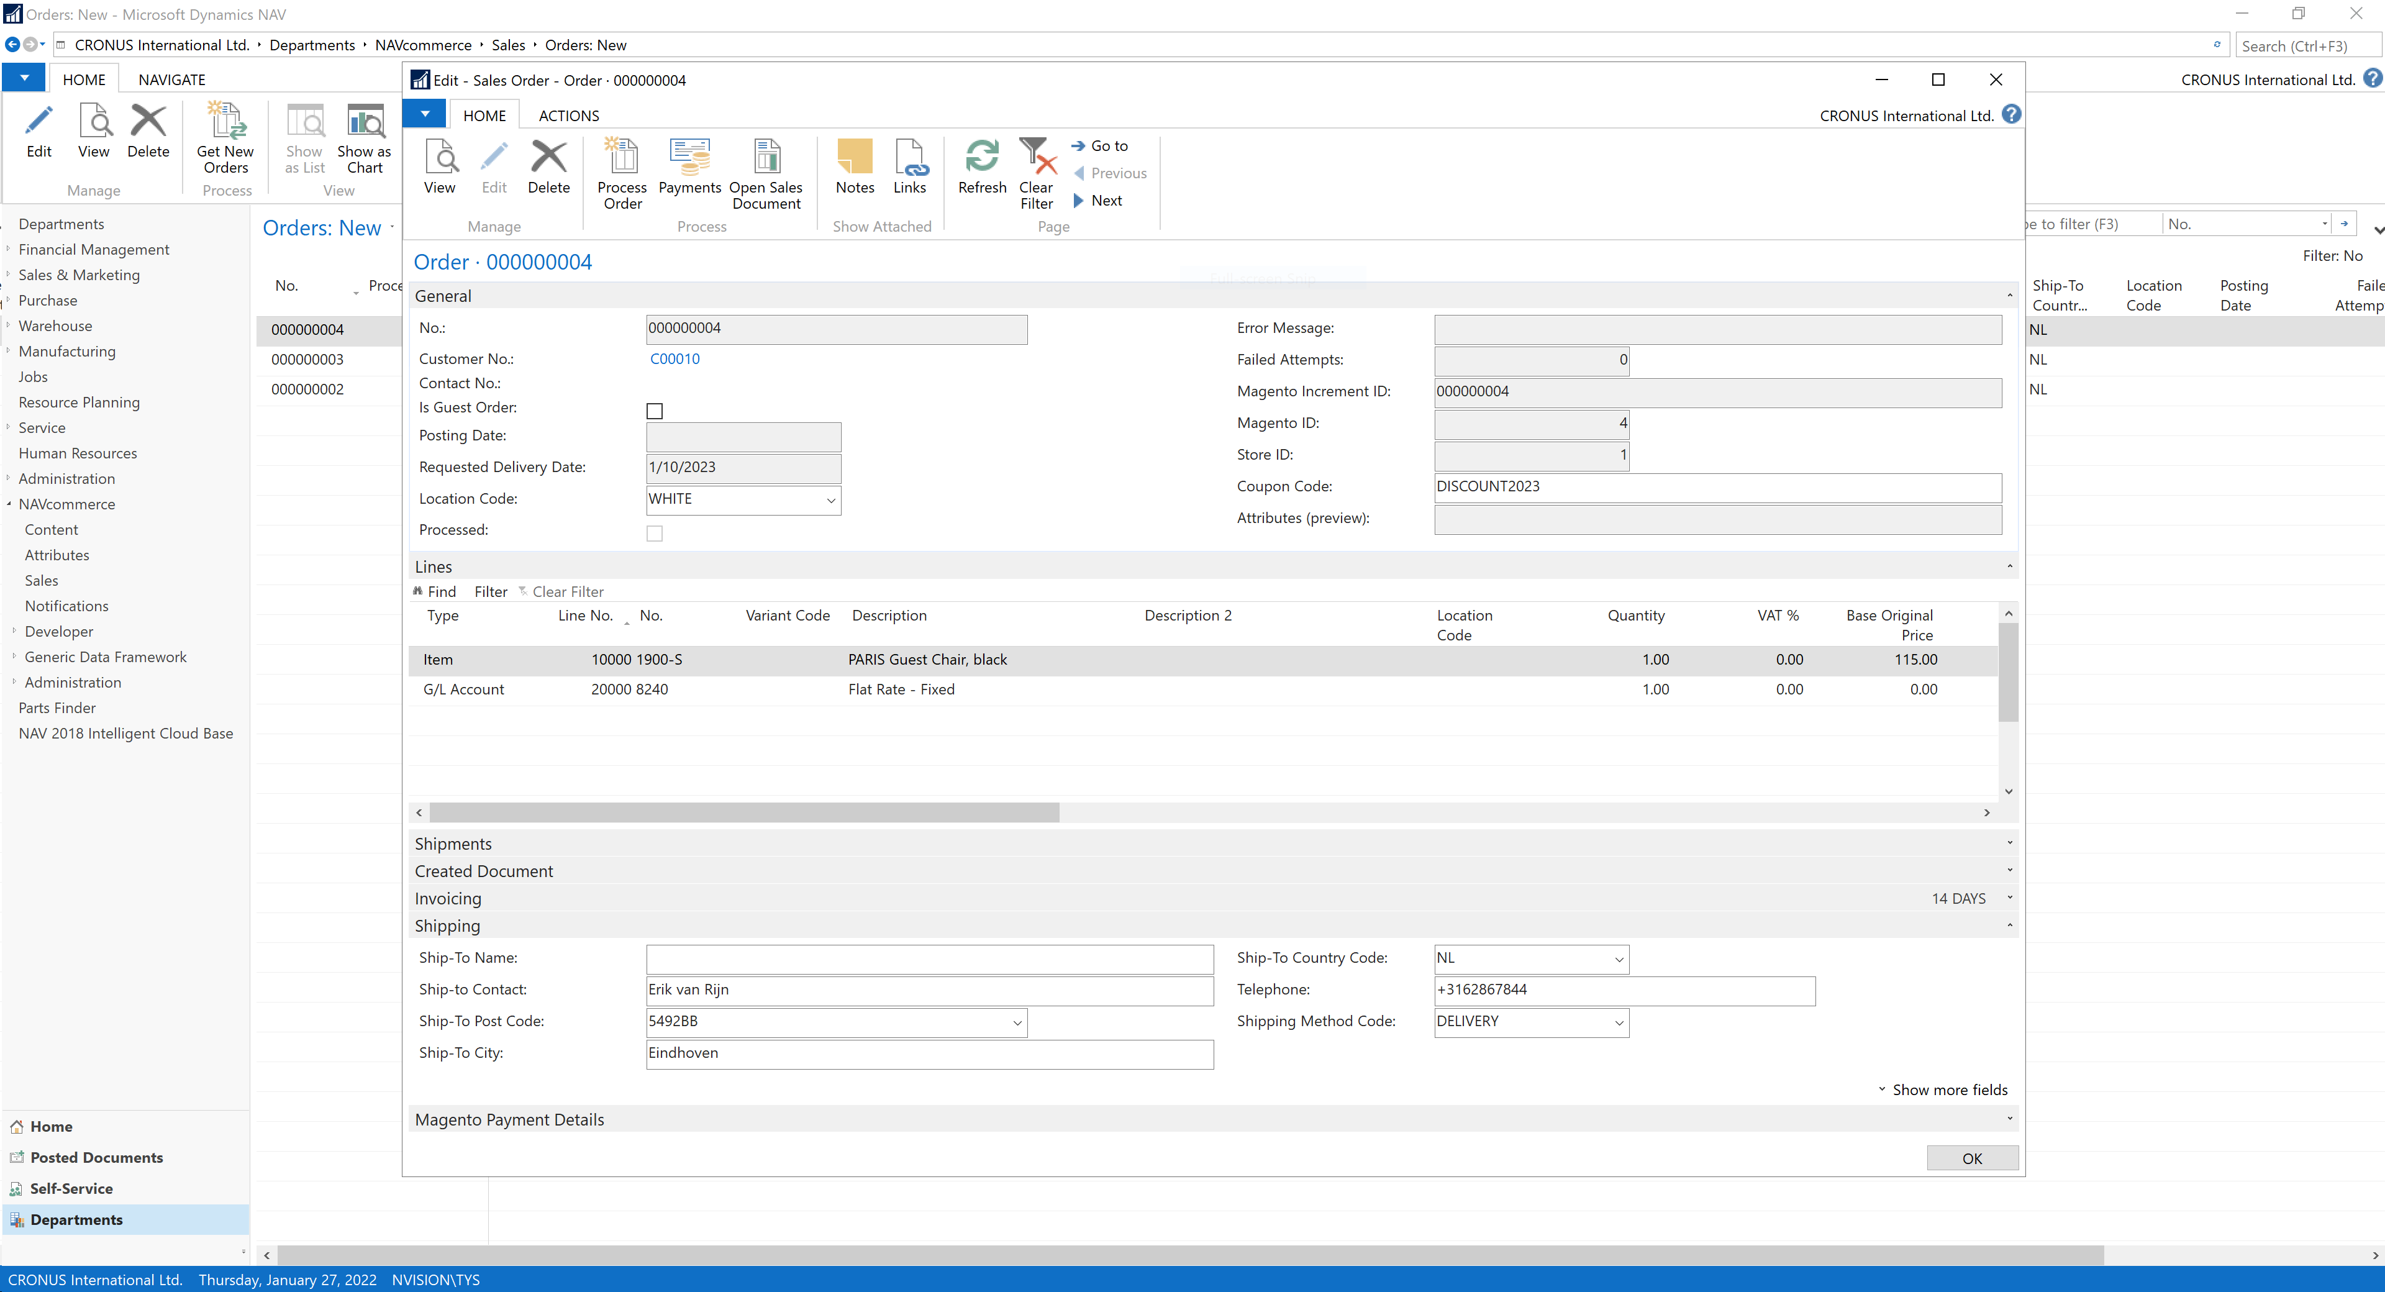Click the Open Sales Document icon

[766, 157]
